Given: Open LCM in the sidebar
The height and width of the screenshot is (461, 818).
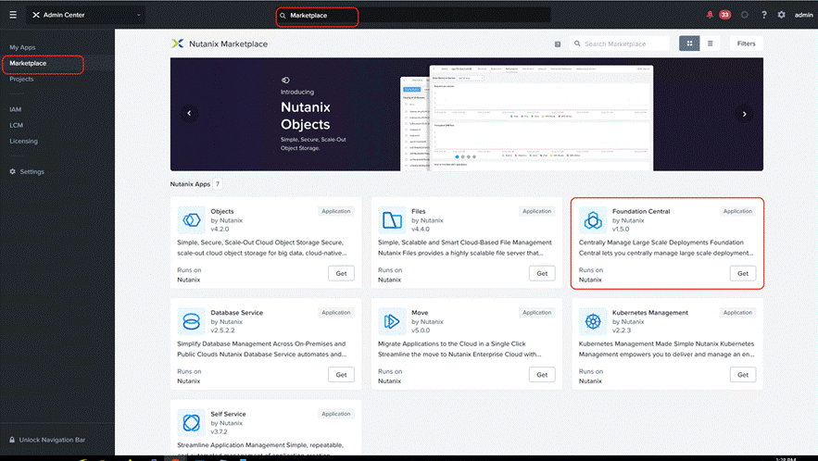Looking at the screenshot, I should click(x=16, y=125).
